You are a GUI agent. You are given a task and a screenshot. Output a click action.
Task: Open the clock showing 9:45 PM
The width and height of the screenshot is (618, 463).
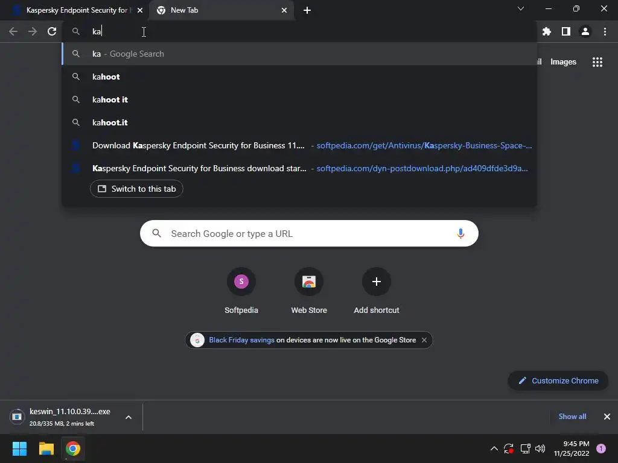click(572, 449)
